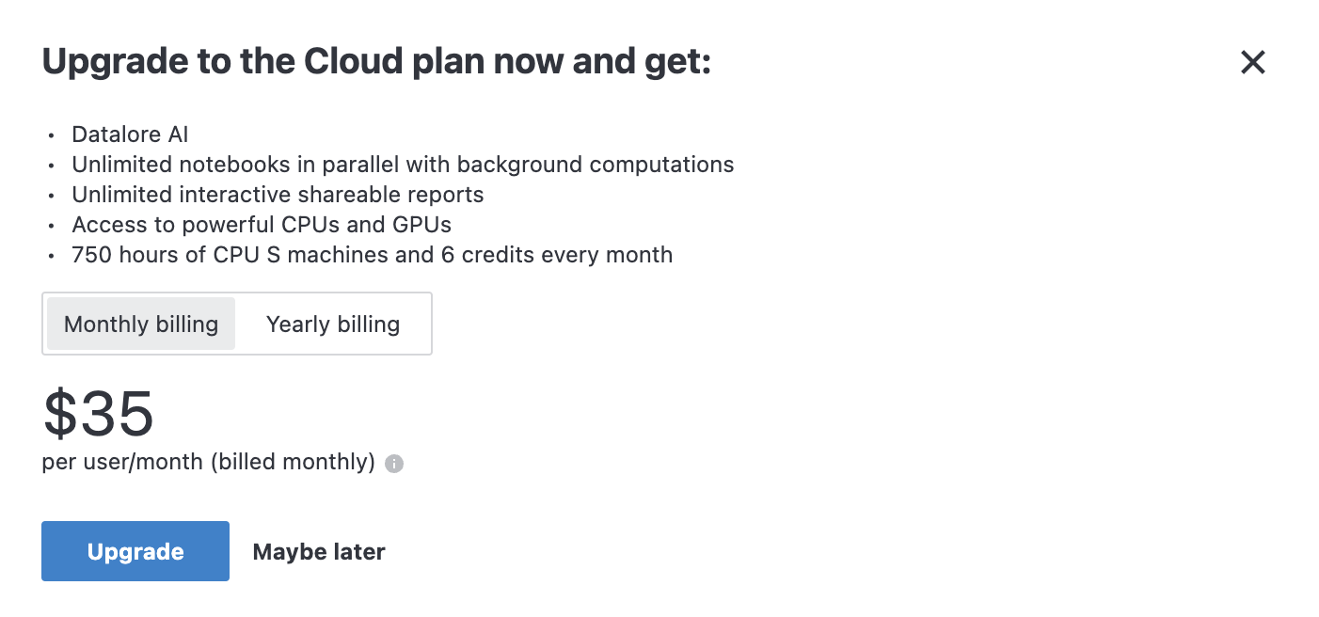Viewport: 1319px width, 617px height.
Task: Click the per user/month billing caption
Action: coord(209,462)
